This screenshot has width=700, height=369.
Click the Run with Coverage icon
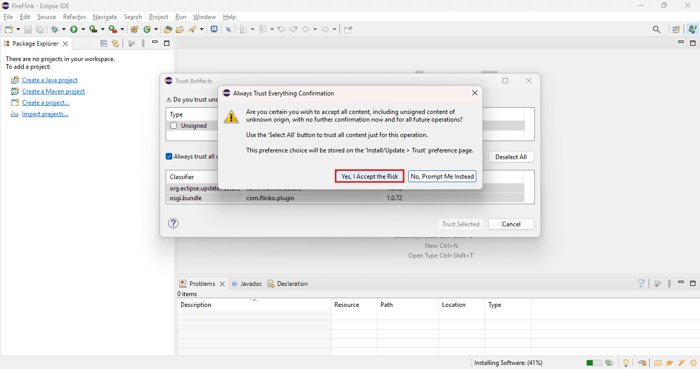click(x=93, y=29)
